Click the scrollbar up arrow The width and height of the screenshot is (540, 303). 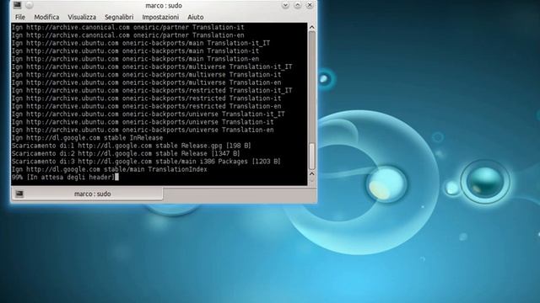[x=311, y=27]
